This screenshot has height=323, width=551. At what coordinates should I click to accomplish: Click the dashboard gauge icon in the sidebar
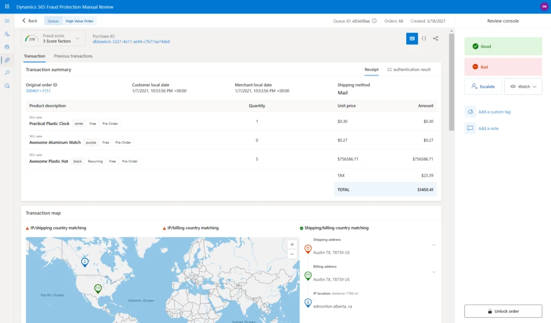tap(7, 47)
